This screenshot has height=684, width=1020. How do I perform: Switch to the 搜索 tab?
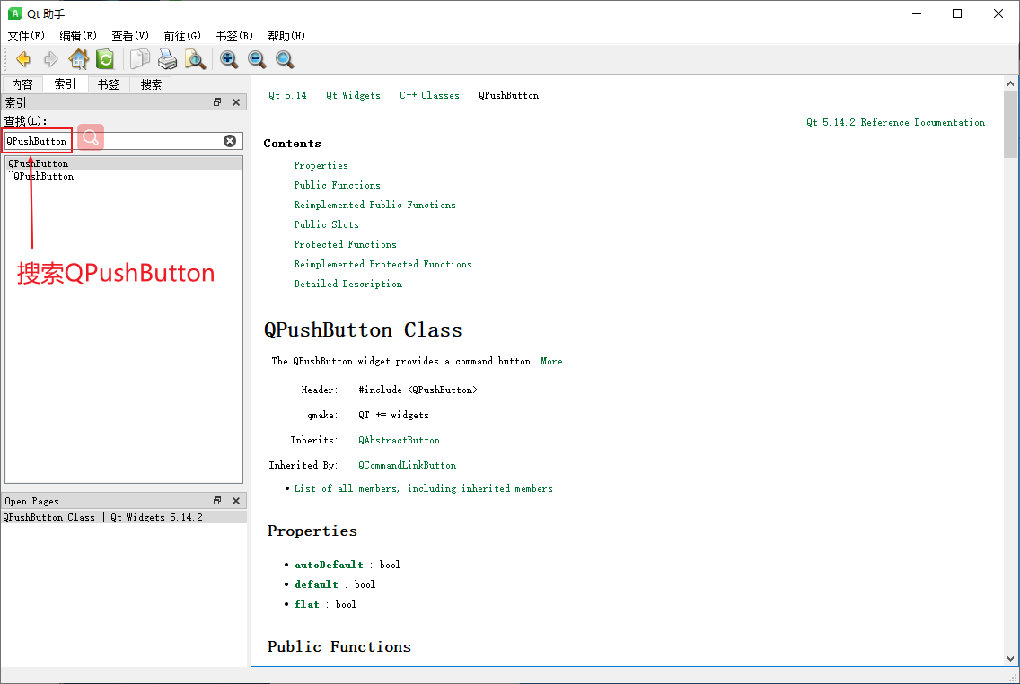tap(152, 84)
